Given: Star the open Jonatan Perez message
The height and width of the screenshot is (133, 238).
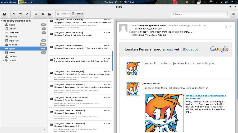Looking at the screenshot, I should 226,27.
